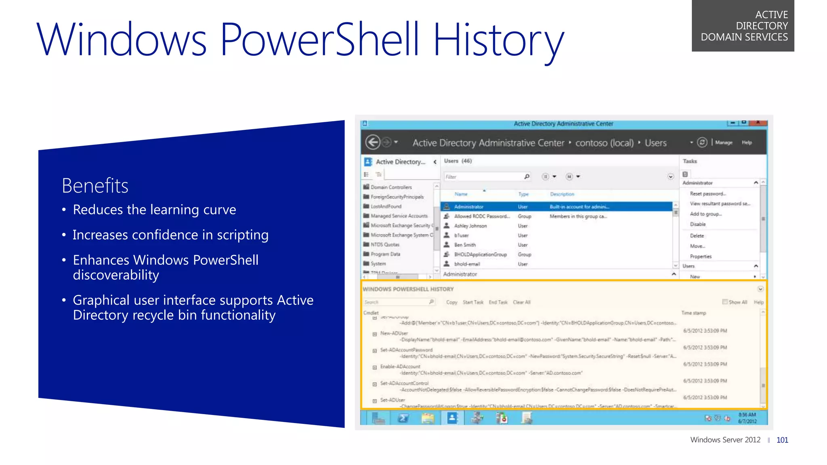Image resolution: width=827 pixels, height=465 pixels.
Task: Click the Delete task
Action: [x=697, y=236]
